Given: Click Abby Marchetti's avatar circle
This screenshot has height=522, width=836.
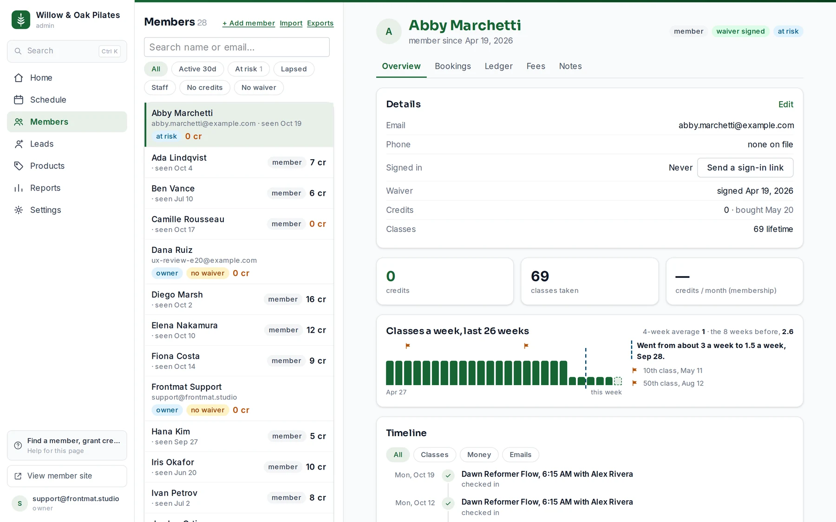Looking at the screenshot, I should (x=389, y=32).
